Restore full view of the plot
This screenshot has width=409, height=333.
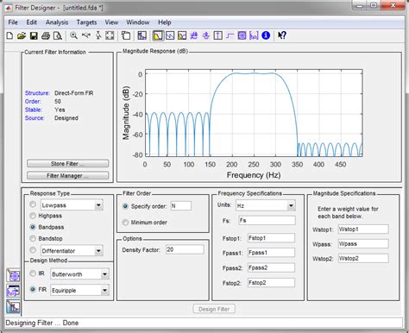[x=110, y=35]
